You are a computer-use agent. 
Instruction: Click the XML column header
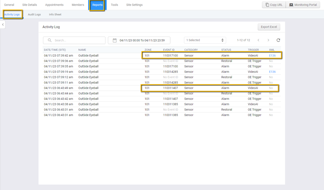coord(272,50)
